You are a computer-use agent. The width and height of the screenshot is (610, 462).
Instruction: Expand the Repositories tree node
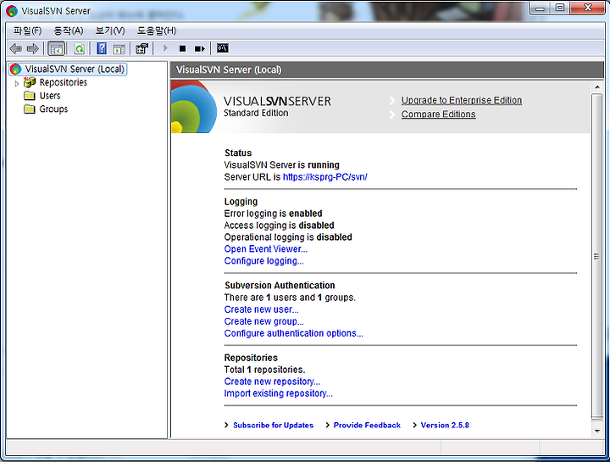(16, 83)
